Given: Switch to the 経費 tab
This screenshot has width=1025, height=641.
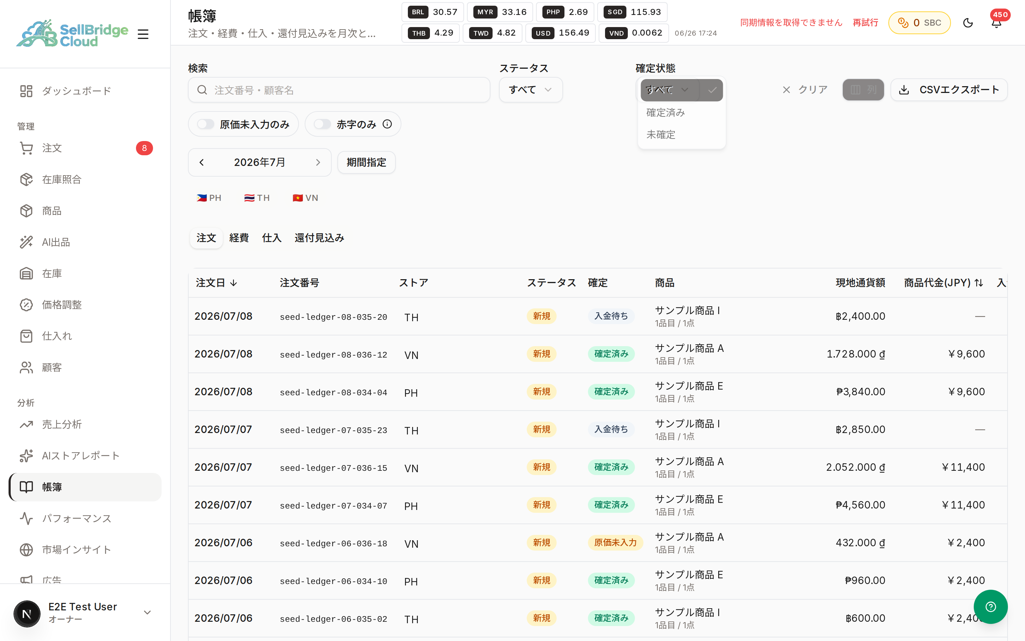Looking at the screenshot, I should point(239,238).
